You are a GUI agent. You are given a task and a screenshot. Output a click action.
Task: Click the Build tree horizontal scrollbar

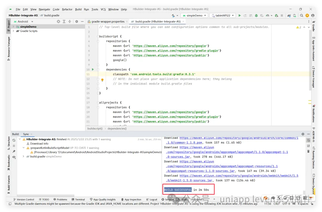[x=46, y=195]
